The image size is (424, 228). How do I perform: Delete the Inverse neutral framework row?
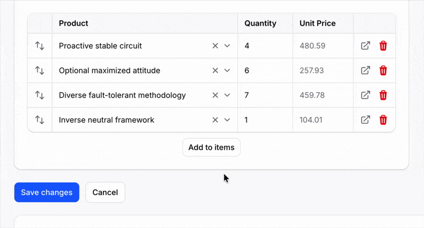click(x=383, y=120)
